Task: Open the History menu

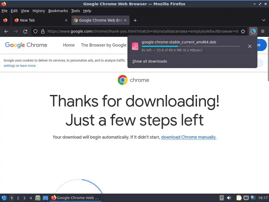Action: (x=39, y=11)
